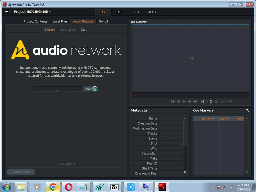The width and height of the screenshot is (256, 192).
Task: Select the Library sub-tab
Action: coord(50,30)
